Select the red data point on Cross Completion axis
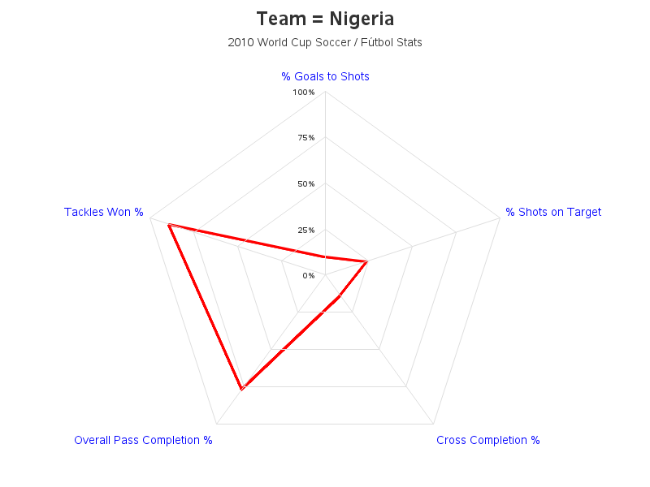This screenshot has height=487, width=650. [x=340, y=295]
